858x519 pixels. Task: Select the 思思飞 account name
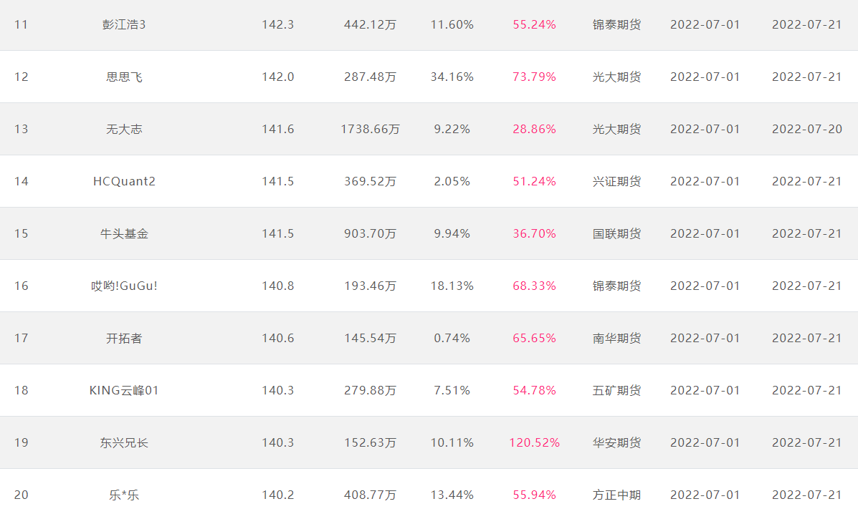tap(124, 77)
